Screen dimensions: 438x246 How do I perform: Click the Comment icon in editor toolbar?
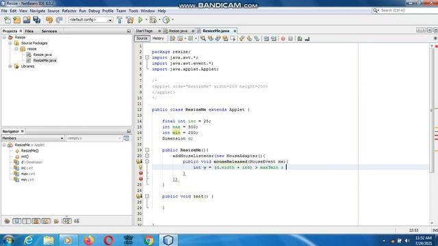300,39
